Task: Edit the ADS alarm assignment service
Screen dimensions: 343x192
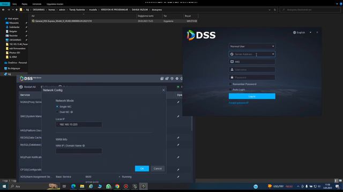Action: [178, 177]
